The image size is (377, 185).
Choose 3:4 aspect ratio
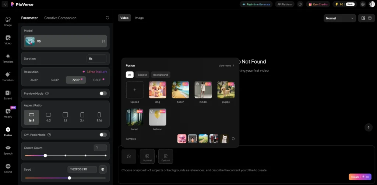pyautogui.click(x=82, y=117)
